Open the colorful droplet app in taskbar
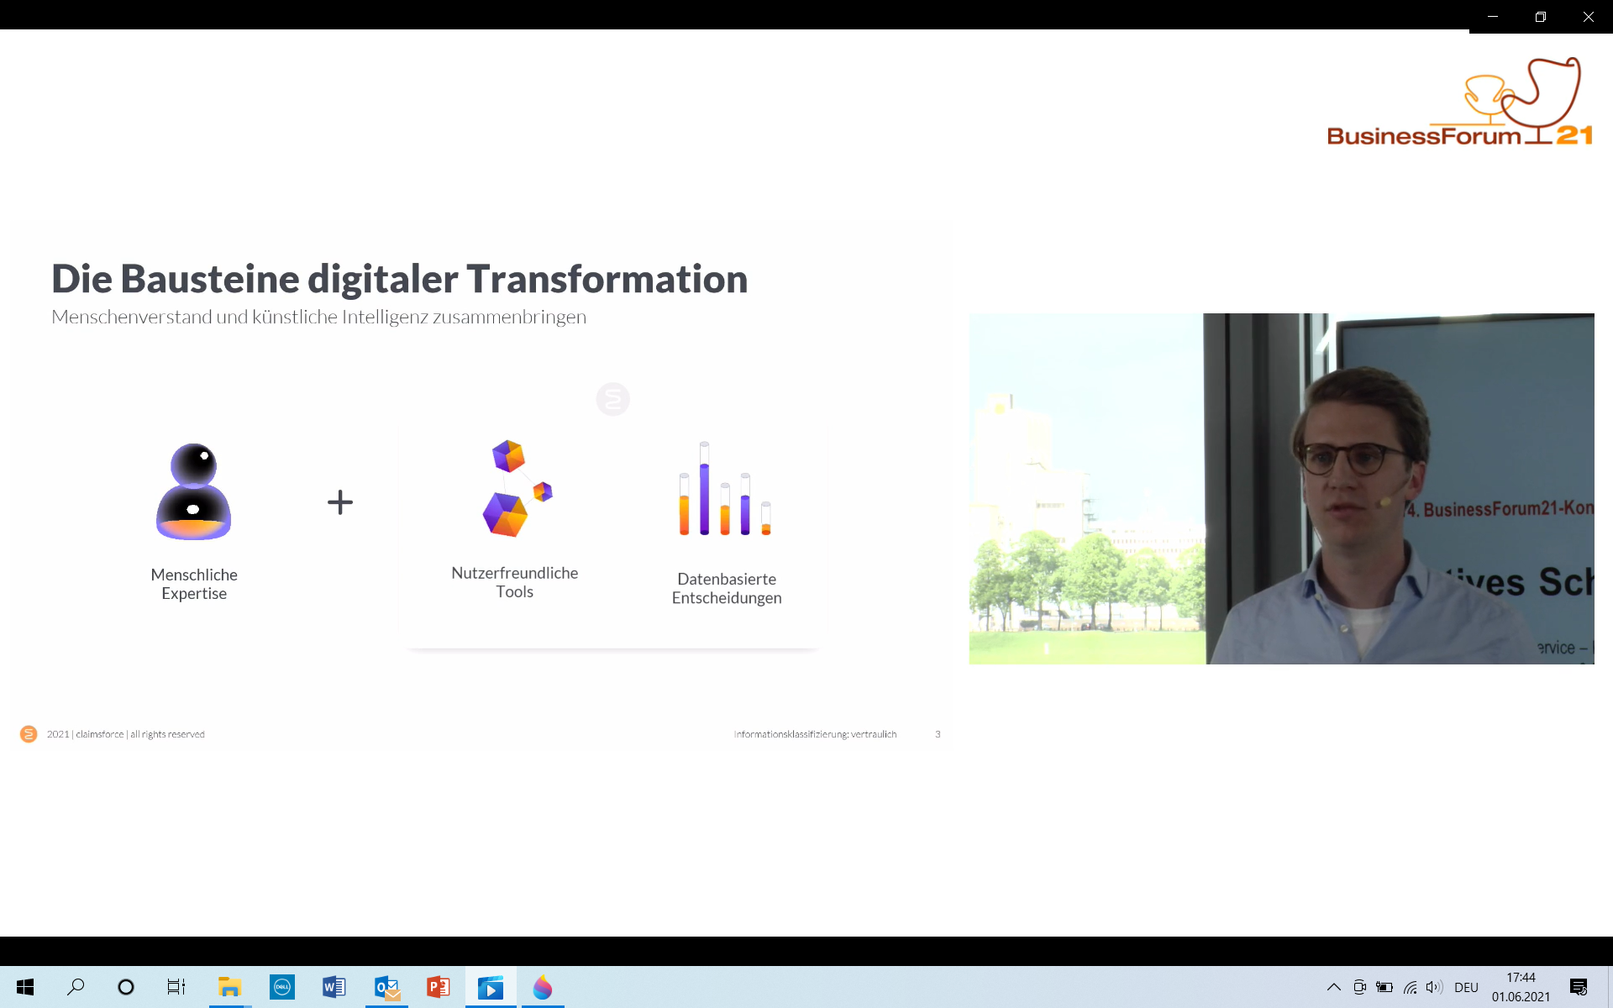 pos(543,987)
